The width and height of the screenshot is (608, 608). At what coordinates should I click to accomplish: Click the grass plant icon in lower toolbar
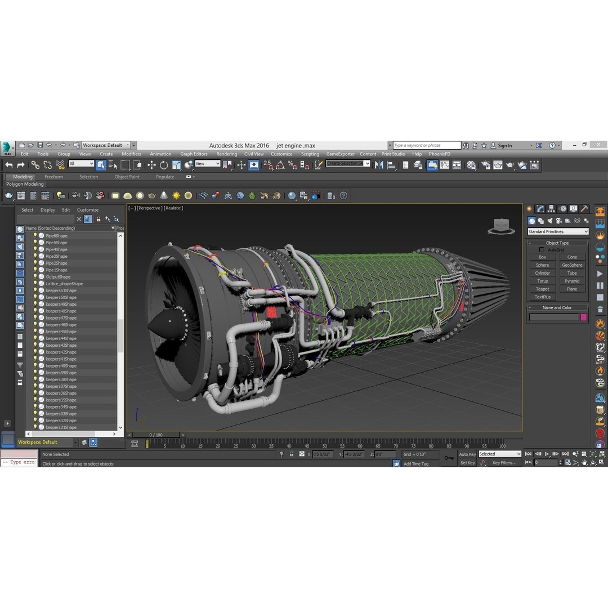[252, 196]
